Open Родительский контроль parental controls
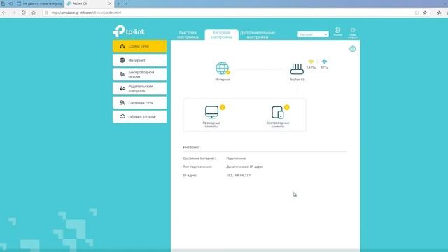448x252 pixels. (x=139, y=89)
